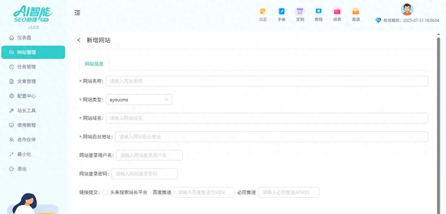Click the 邀请 invite icon
Screen dimensions: 446x214
355,11
